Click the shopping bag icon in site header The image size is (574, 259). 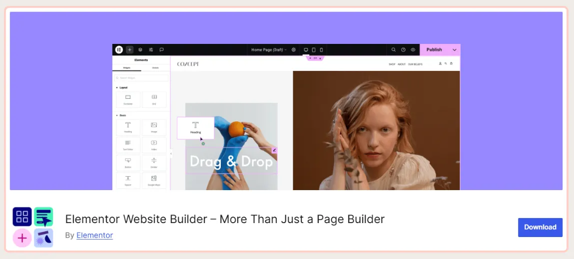(x=451, y=64)
